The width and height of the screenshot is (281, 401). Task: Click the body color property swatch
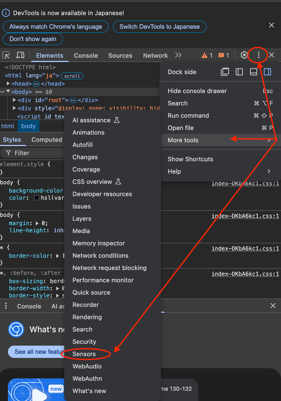coord(37,198)
